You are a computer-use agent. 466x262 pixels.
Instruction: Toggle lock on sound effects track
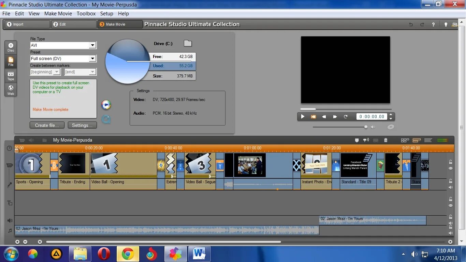tap(451, 217)
